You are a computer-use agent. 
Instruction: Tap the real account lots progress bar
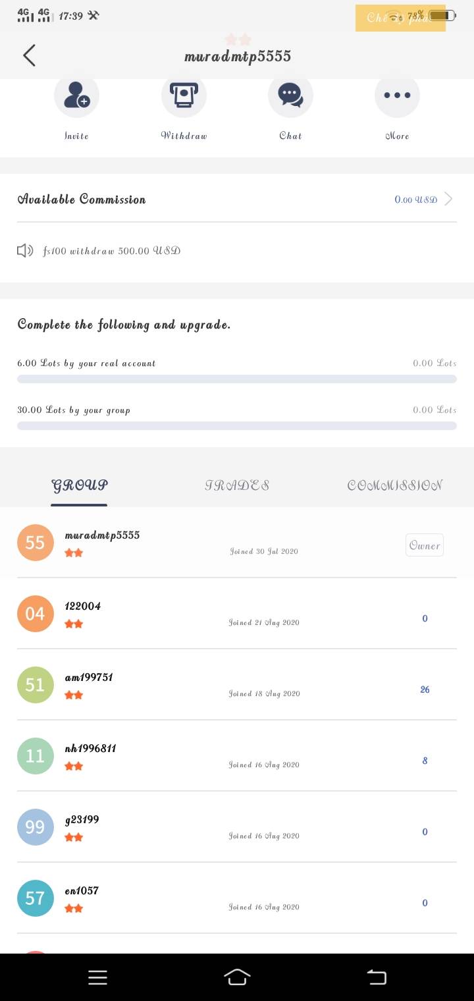pos(237,379)
